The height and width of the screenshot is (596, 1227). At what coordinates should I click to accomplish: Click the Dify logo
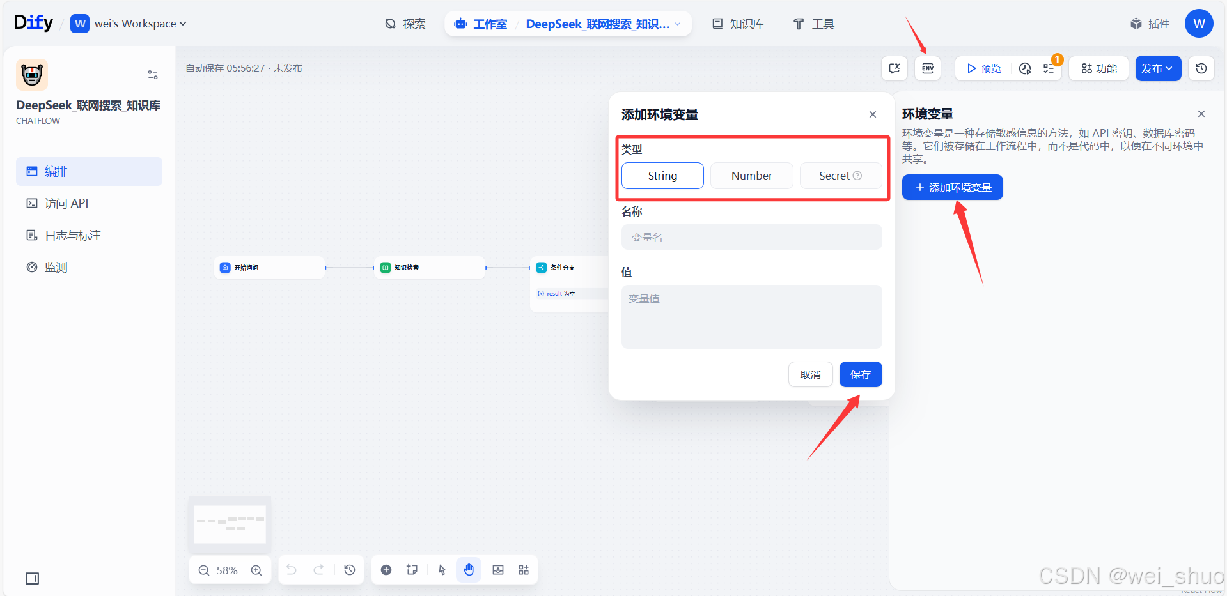pyautogui.click(x=33, y=23)
